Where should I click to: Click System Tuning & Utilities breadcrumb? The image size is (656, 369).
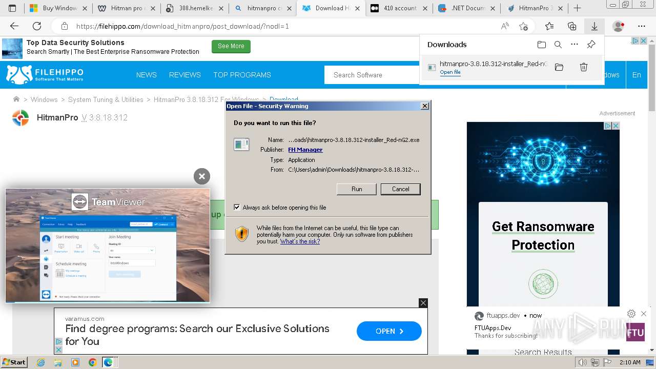click(x=106, y=100)
